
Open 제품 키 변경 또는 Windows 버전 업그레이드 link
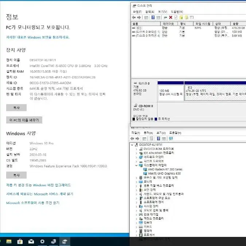click(38, 185)
